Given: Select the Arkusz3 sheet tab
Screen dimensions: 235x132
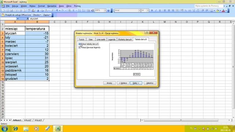Looking at the screenshot, I should [38, 120].
